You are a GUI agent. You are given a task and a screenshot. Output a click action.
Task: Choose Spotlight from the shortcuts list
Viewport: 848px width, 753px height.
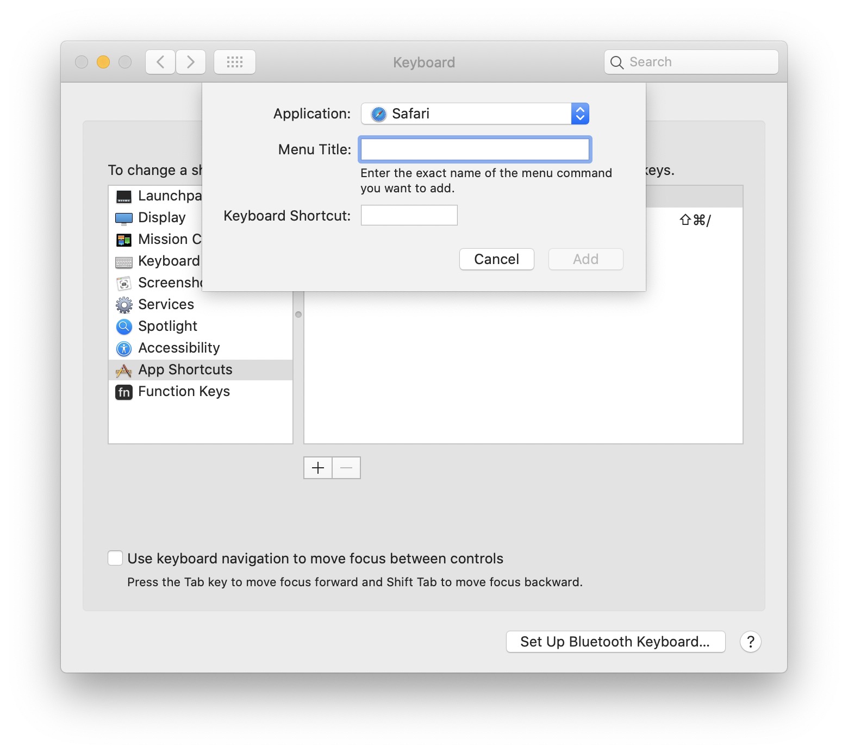[x=167, y=327]
